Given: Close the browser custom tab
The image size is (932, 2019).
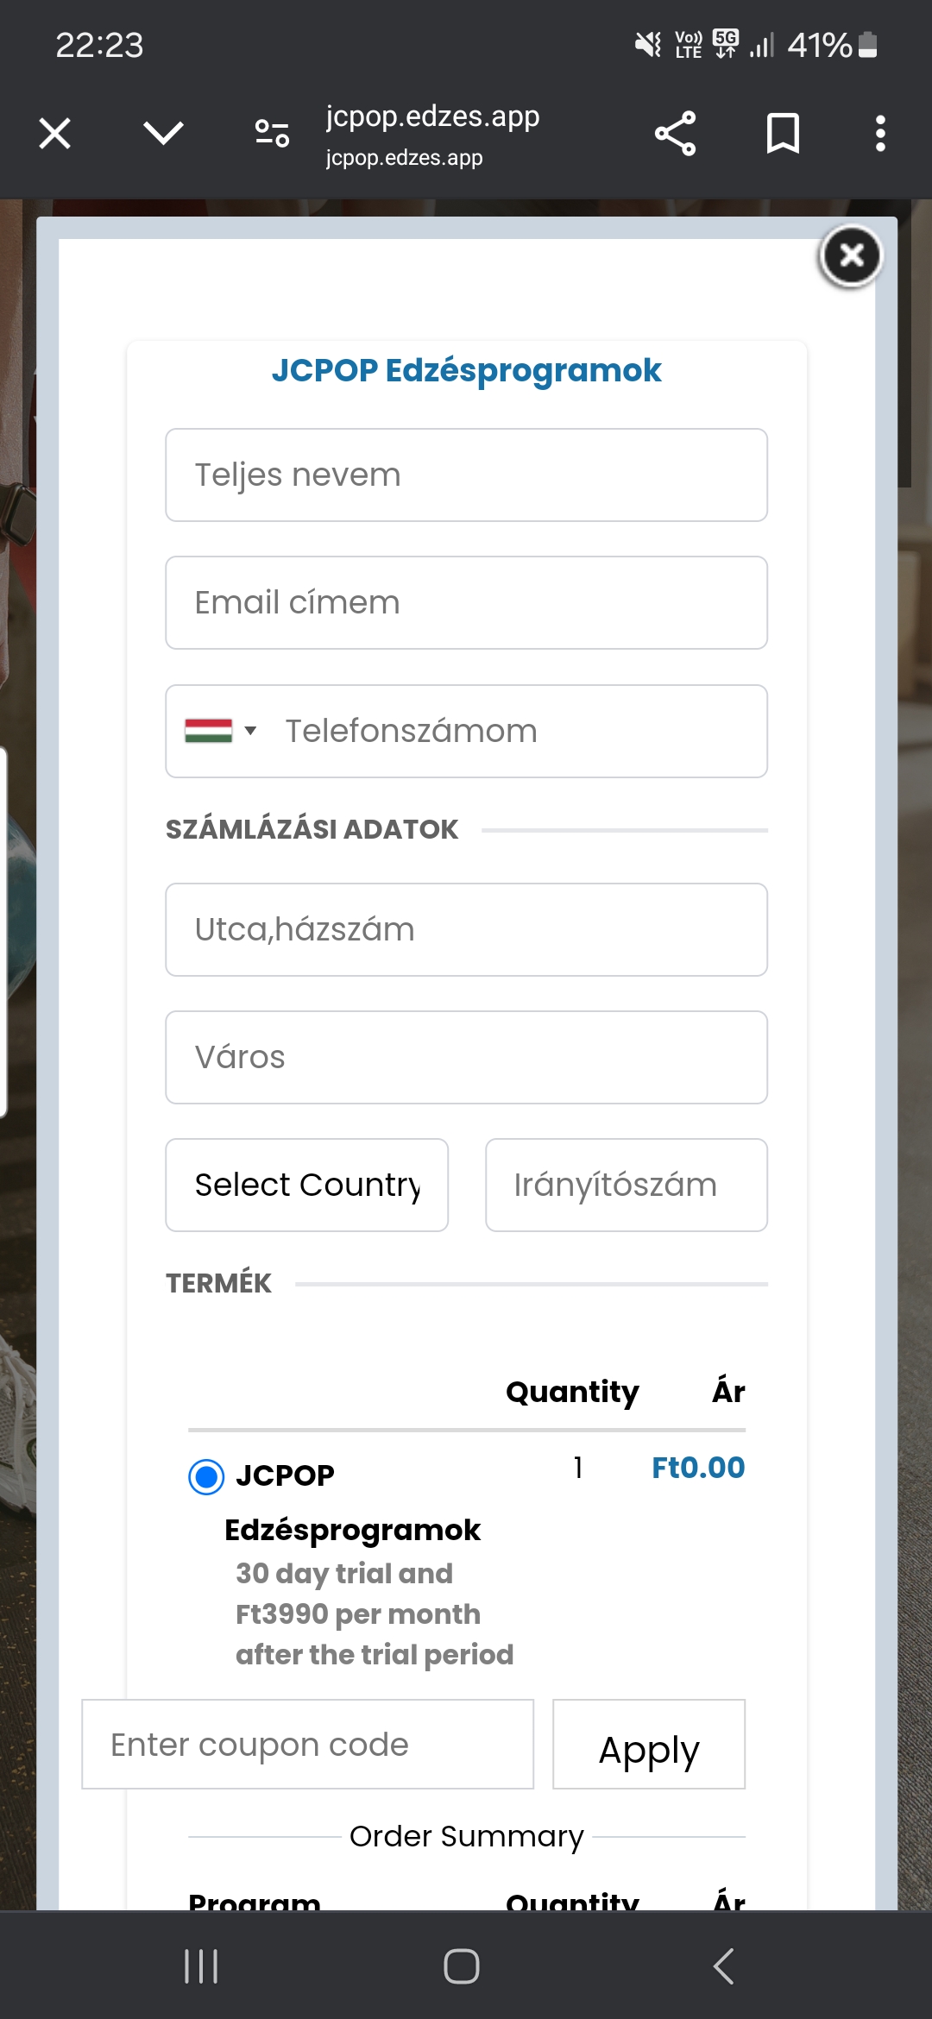Looking at the screenshot, I should (55, 134).
